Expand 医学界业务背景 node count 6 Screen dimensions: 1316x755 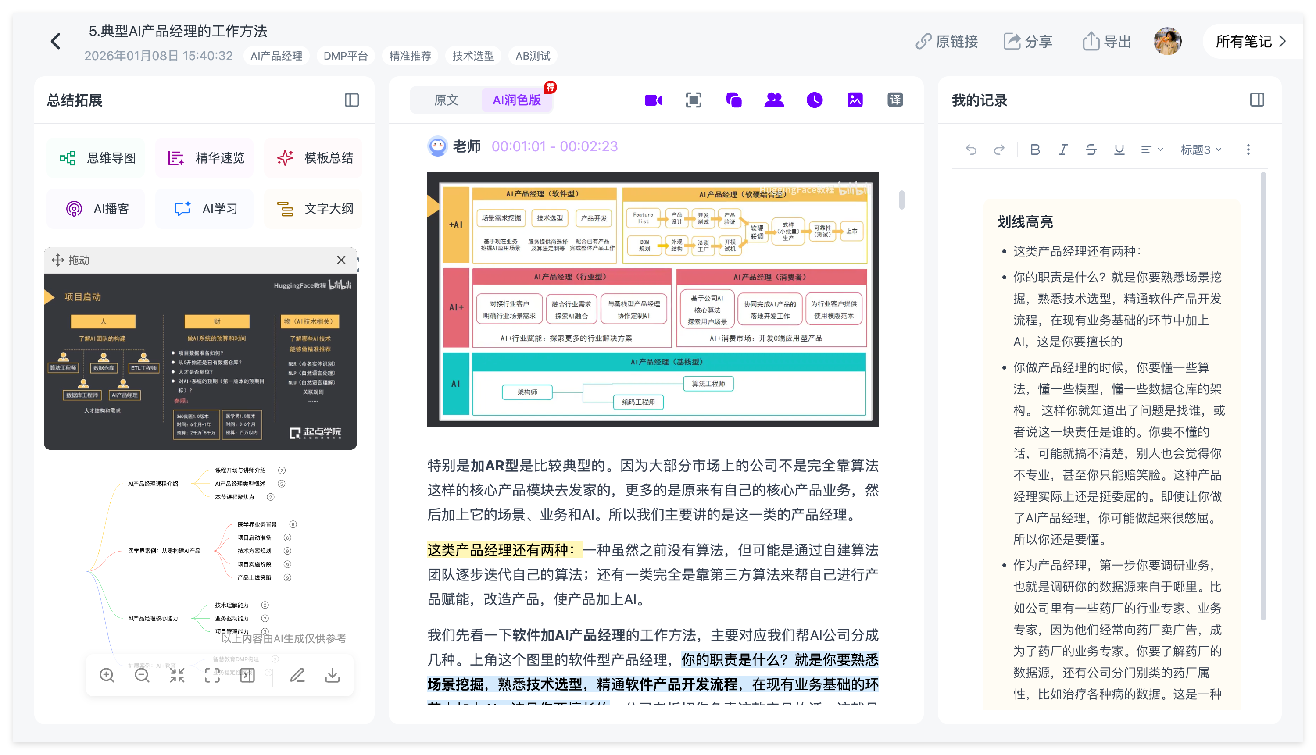tap(293, 525)
